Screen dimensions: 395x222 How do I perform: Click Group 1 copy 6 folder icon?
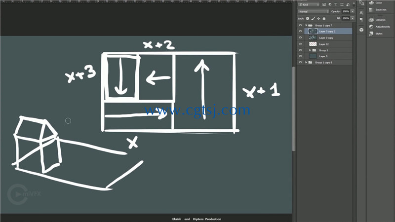311,62
